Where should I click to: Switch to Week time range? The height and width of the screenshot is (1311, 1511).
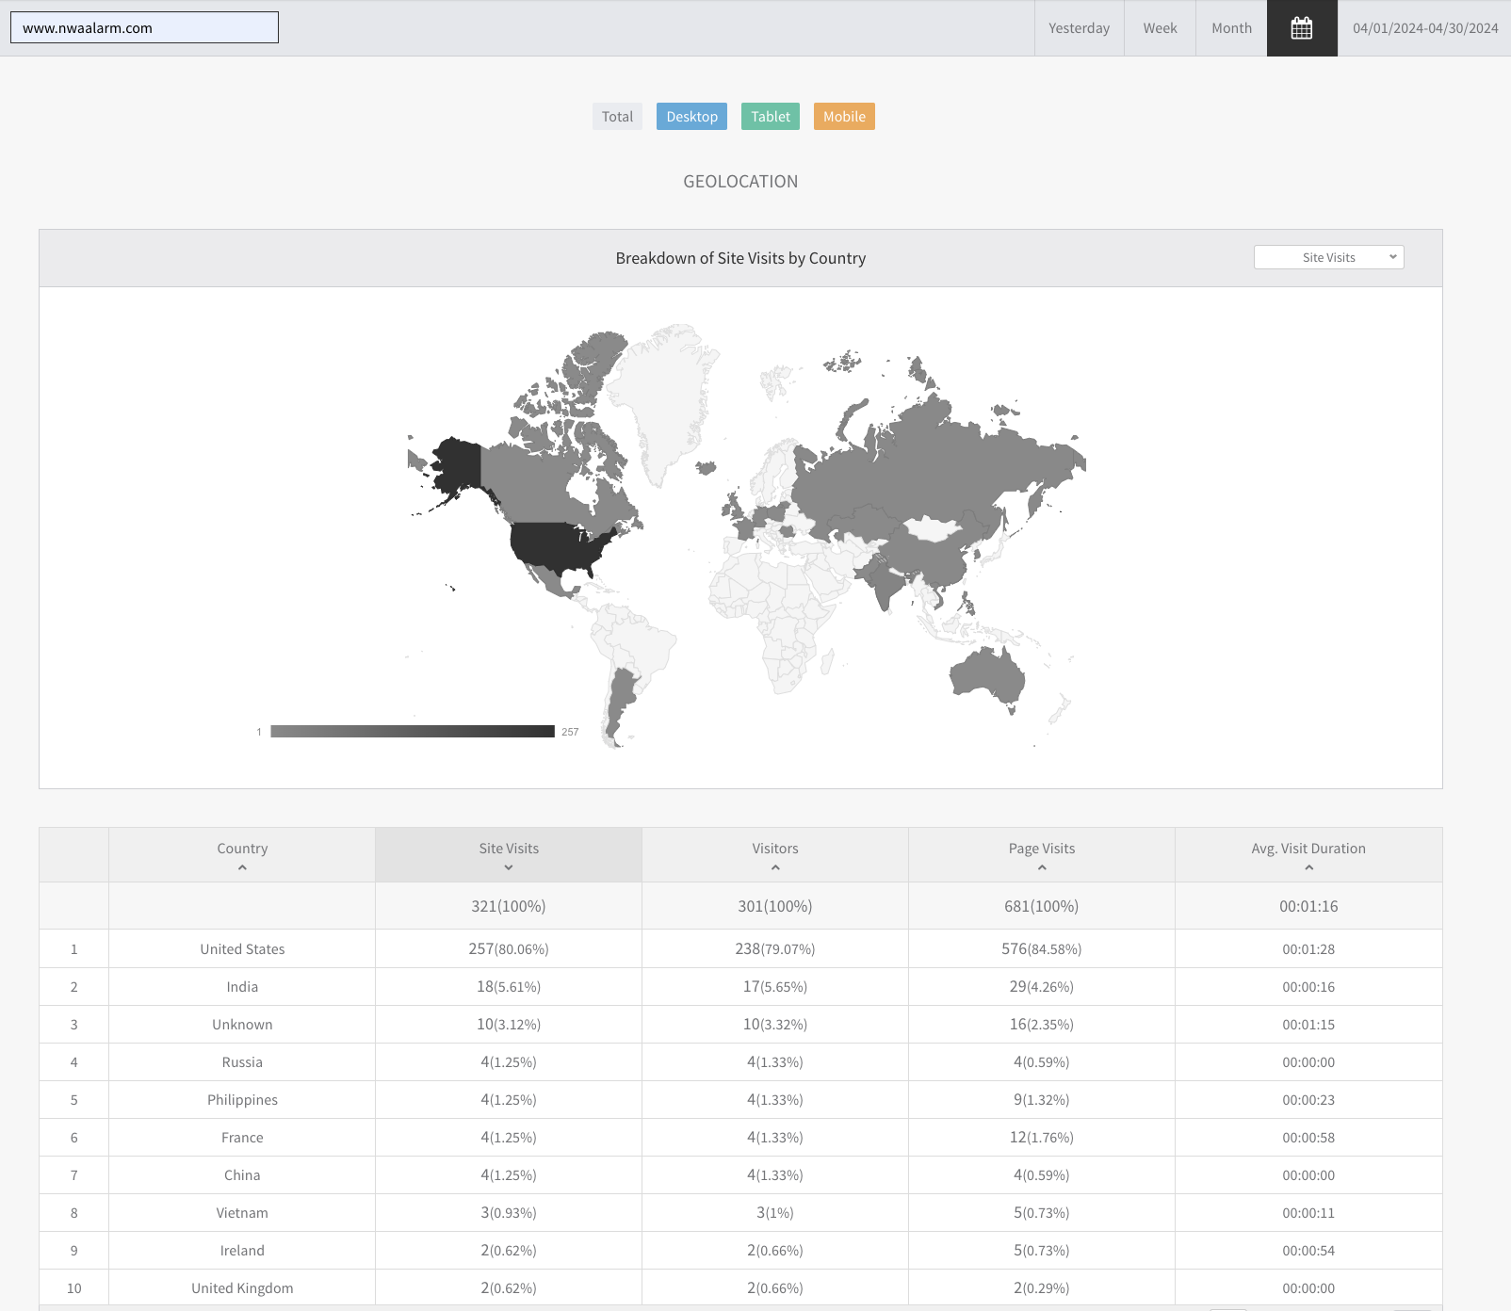[x=1160, y=28]
